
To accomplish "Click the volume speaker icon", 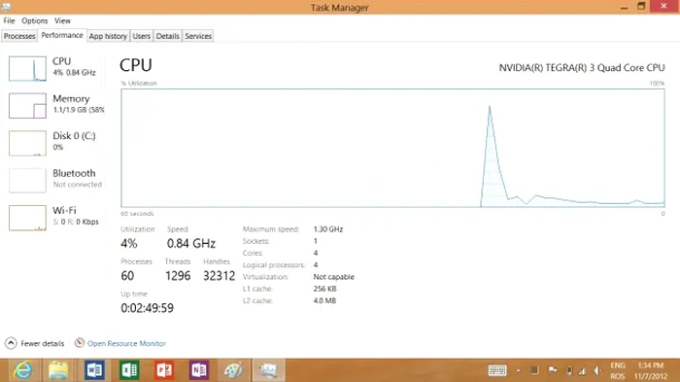I will pos(597,370).
